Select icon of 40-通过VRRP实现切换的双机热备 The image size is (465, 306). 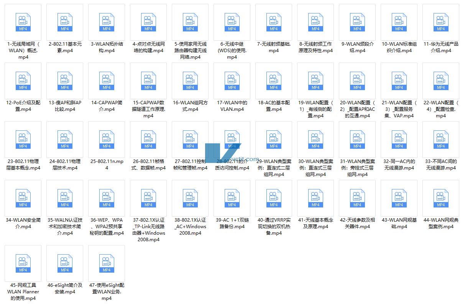tap(274, 198)
